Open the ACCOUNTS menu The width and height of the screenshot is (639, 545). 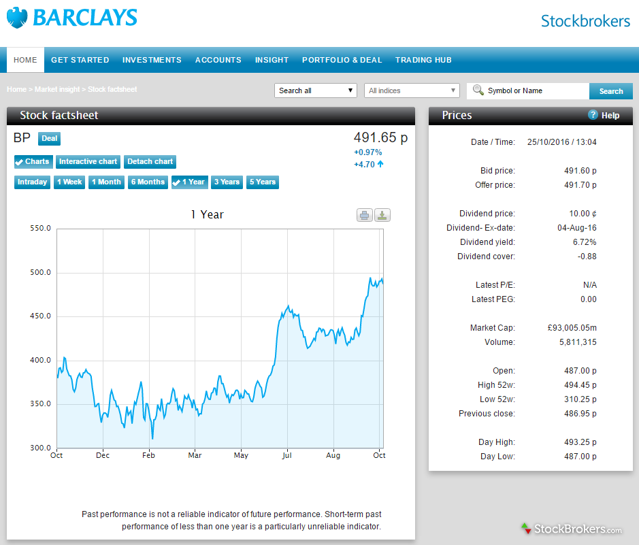pyautogui.click(x=218, y=60)
